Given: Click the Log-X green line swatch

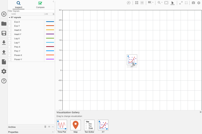Looking at the screenshot, I should click(50, 38).
